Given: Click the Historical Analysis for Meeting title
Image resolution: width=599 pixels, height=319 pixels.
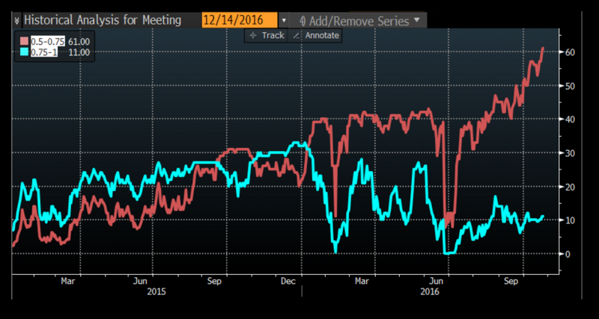Looking at the screenshot, I should 103,20.
